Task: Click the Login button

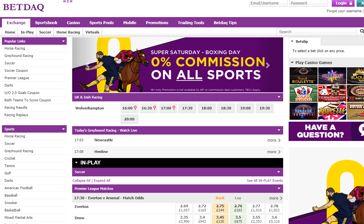Action: [343, 3]
